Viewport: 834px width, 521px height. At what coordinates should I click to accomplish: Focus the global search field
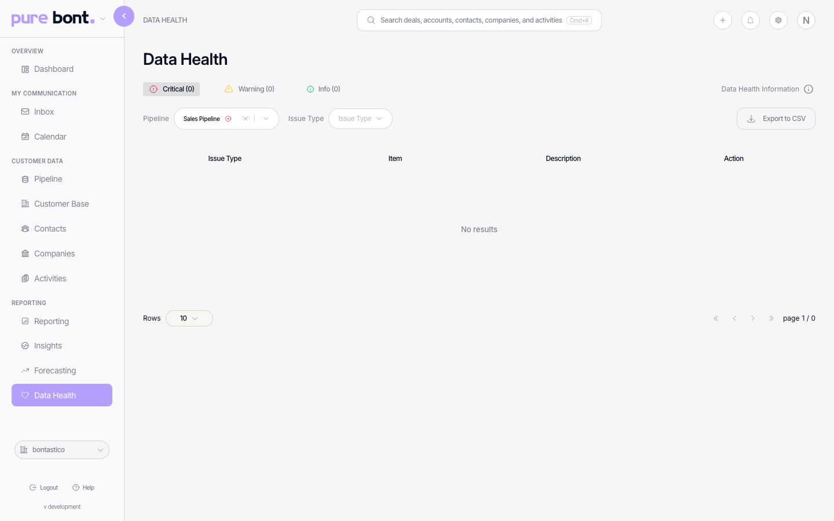[x=479, y=20]
